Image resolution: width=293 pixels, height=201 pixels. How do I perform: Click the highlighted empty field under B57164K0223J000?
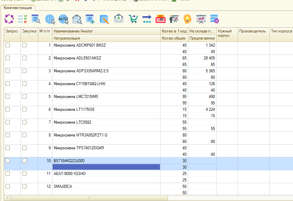click(106, 167)
